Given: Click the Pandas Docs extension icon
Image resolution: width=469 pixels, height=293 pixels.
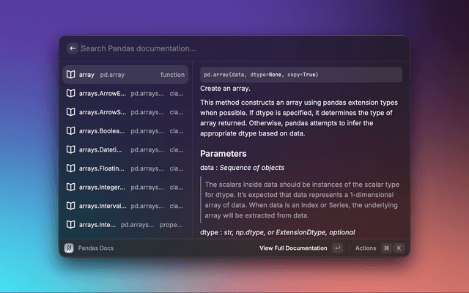Looking at the screenshot, I should (x=69, y=248).
